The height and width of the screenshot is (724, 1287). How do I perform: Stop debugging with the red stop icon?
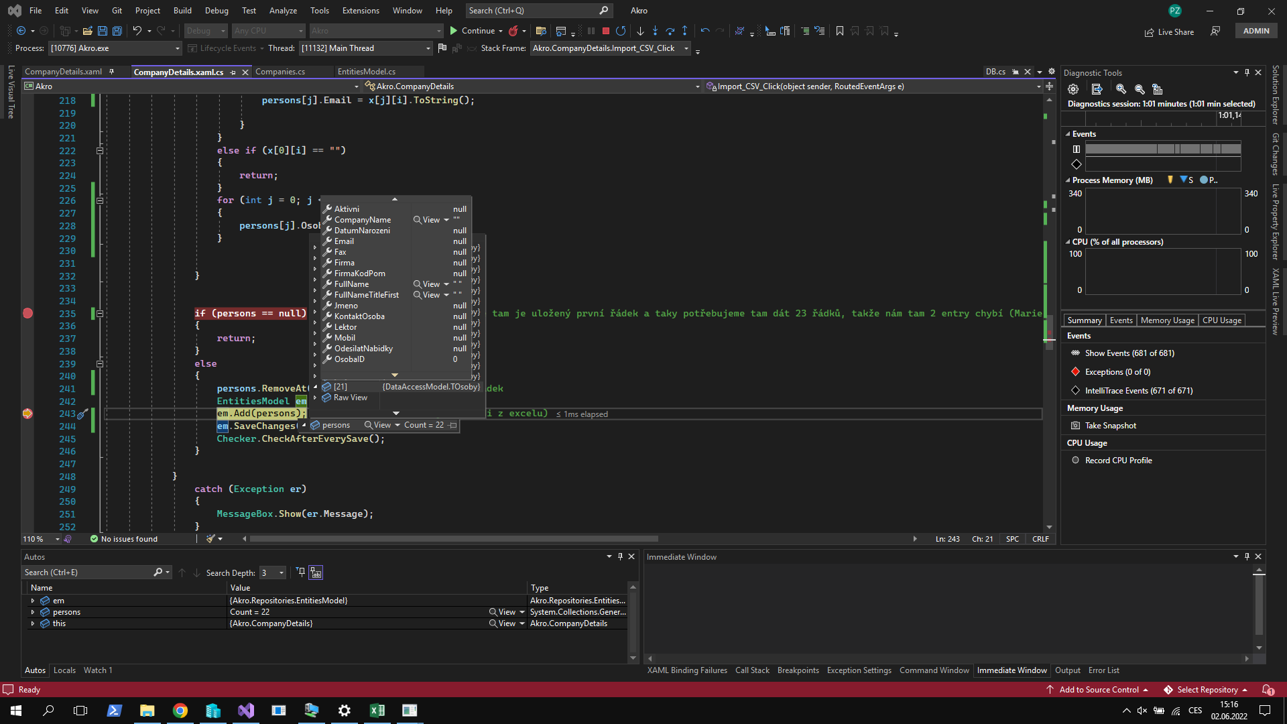tap(606, 31)
